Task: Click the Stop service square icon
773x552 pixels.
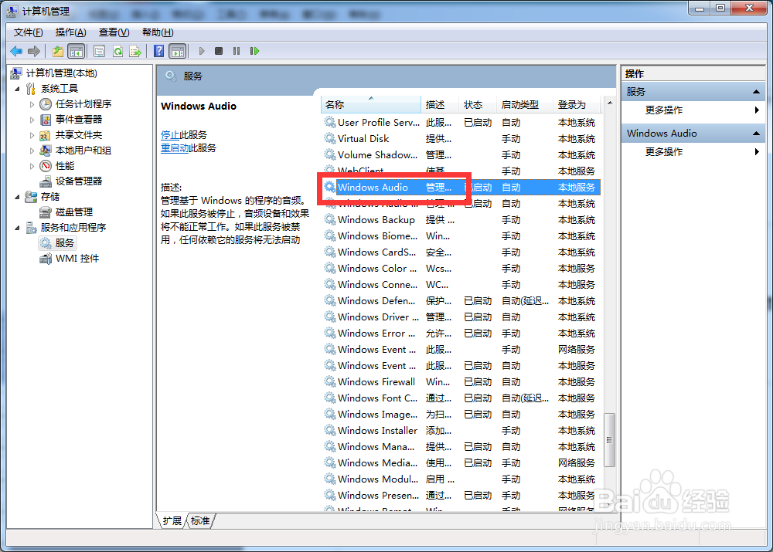Action: click(x=219, y=51)
